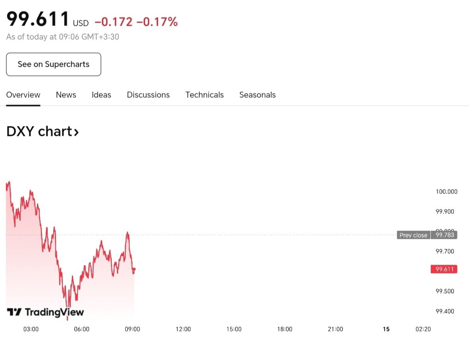Image resolution: width=469 pixels, height=343 pixels.
Task: Click the red 99.611 price tag on axis
Action: (x=444, y=269)
